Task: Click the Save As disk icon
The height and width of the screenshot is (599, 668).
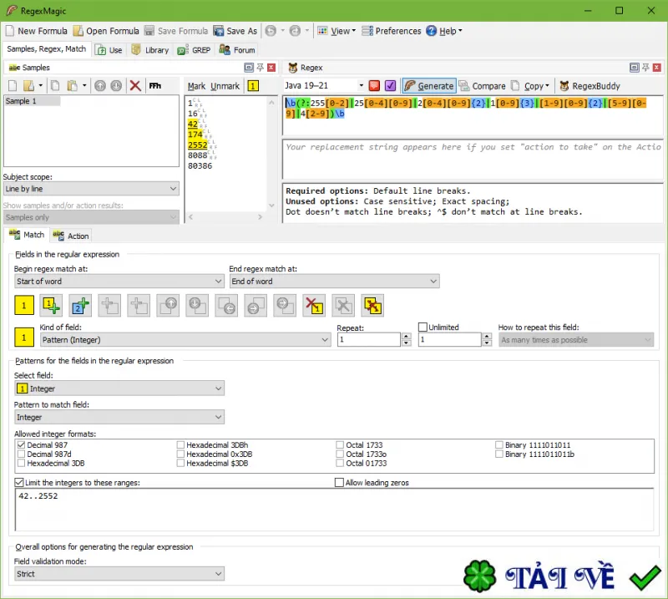Action: pos(219,31)
